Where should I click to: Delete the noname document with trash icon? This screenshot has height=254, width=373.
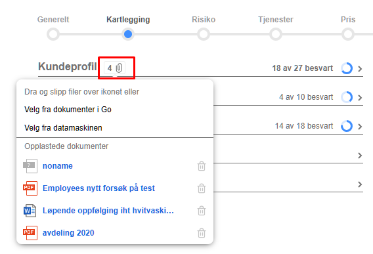(x=202, y=166)
